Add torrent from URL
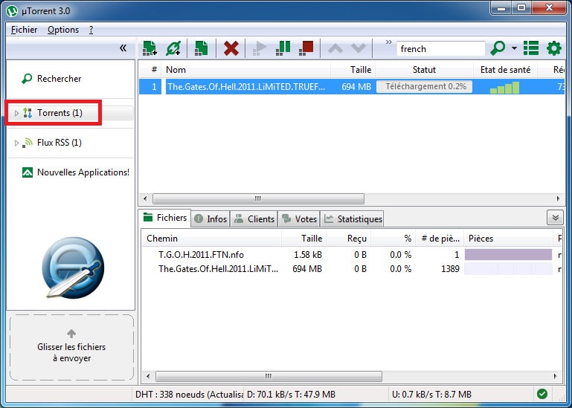572x408 pixels. [173, 48]
